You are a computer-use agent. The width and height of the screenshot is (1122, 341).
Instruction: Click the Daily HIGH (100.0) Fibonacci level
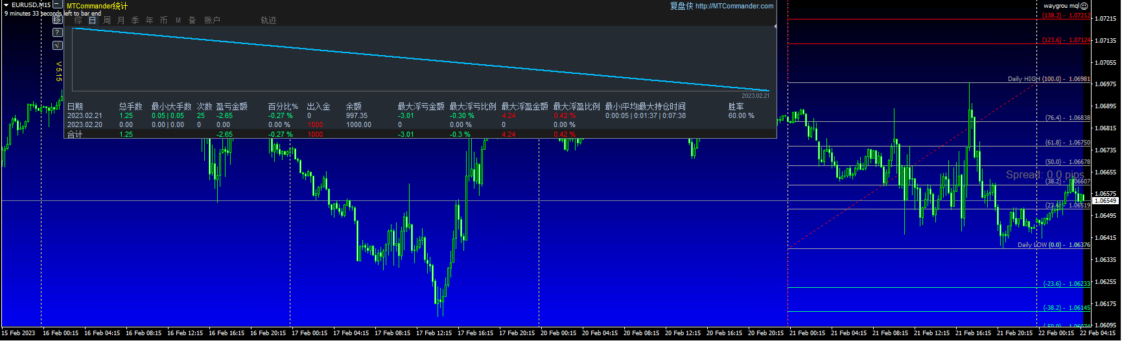(x=1049, y=79)
